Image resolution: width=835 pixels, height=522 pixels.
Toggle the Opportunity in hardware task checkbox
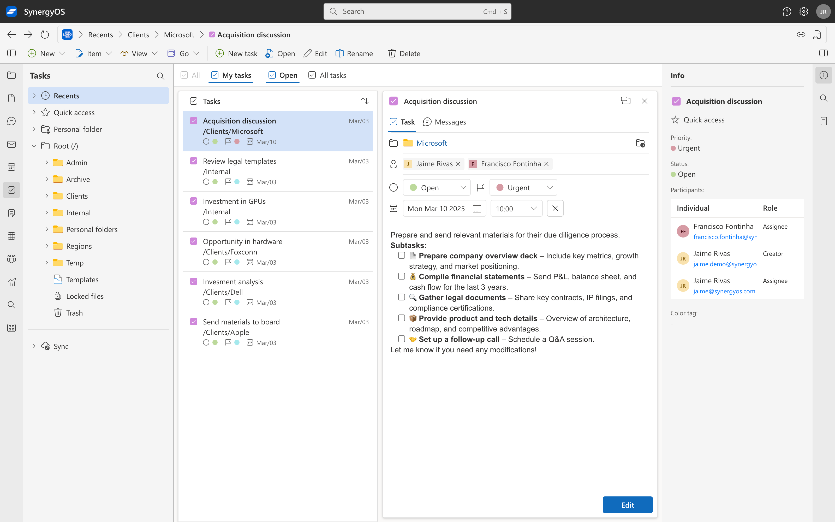pos(194,241)
